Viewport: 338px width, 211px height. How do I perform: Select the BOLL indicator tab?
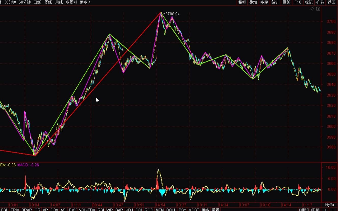coord(171,209)
